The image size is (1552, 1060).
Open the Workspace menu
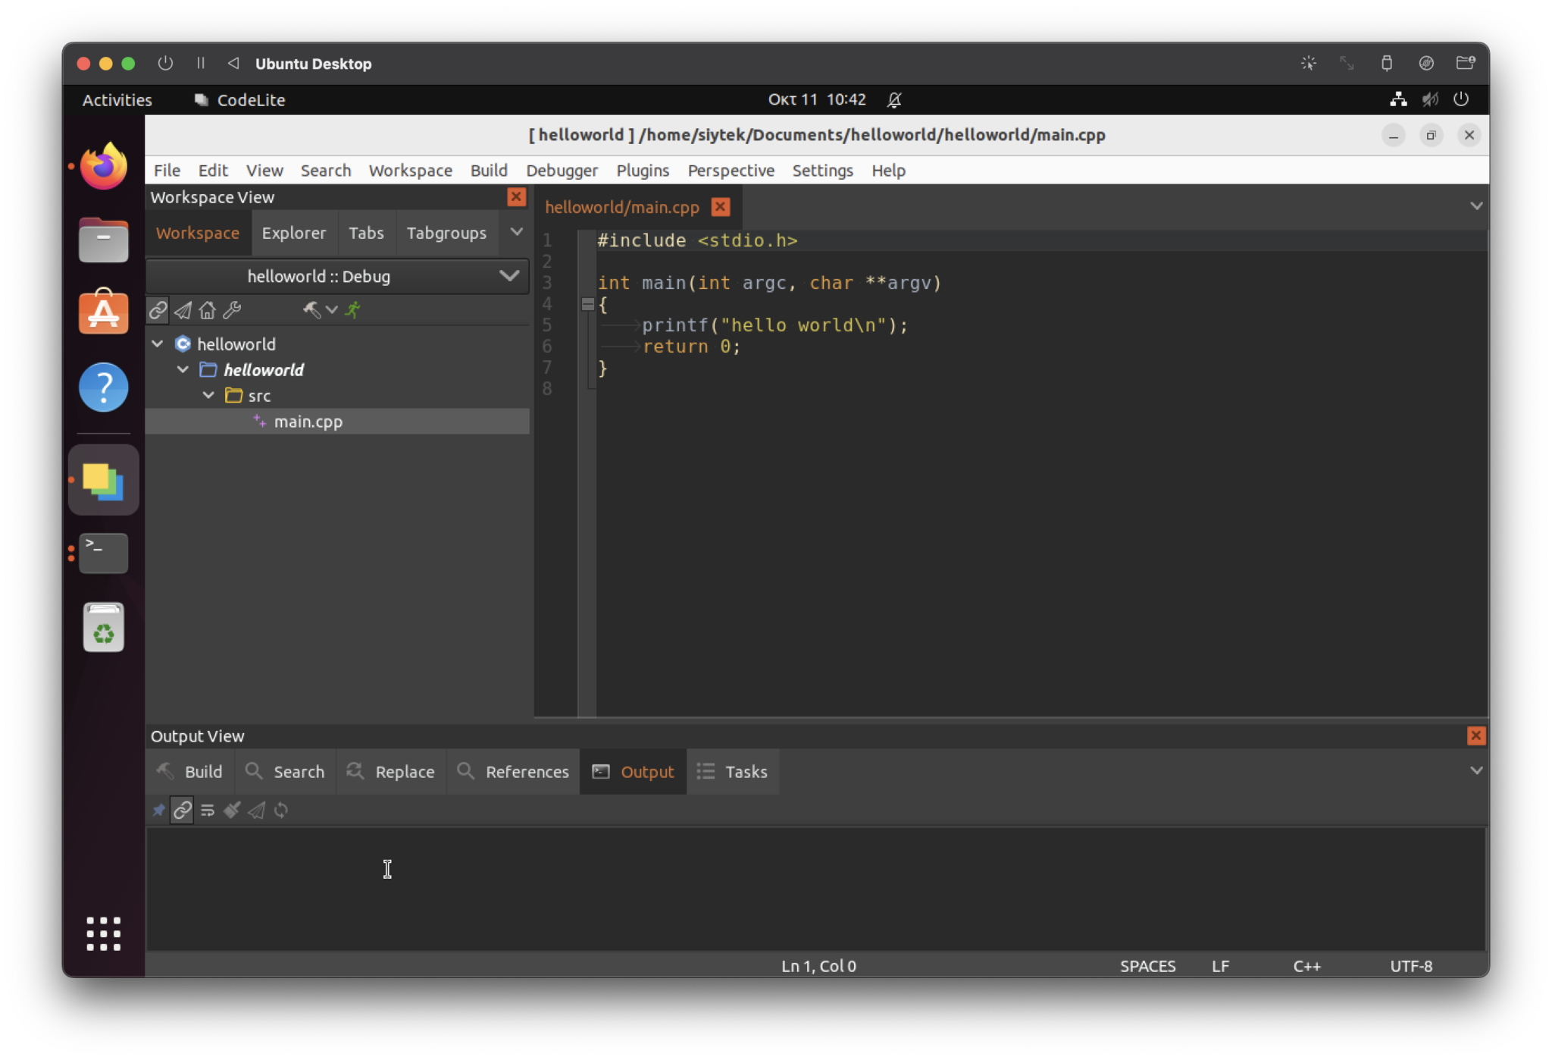410,171
